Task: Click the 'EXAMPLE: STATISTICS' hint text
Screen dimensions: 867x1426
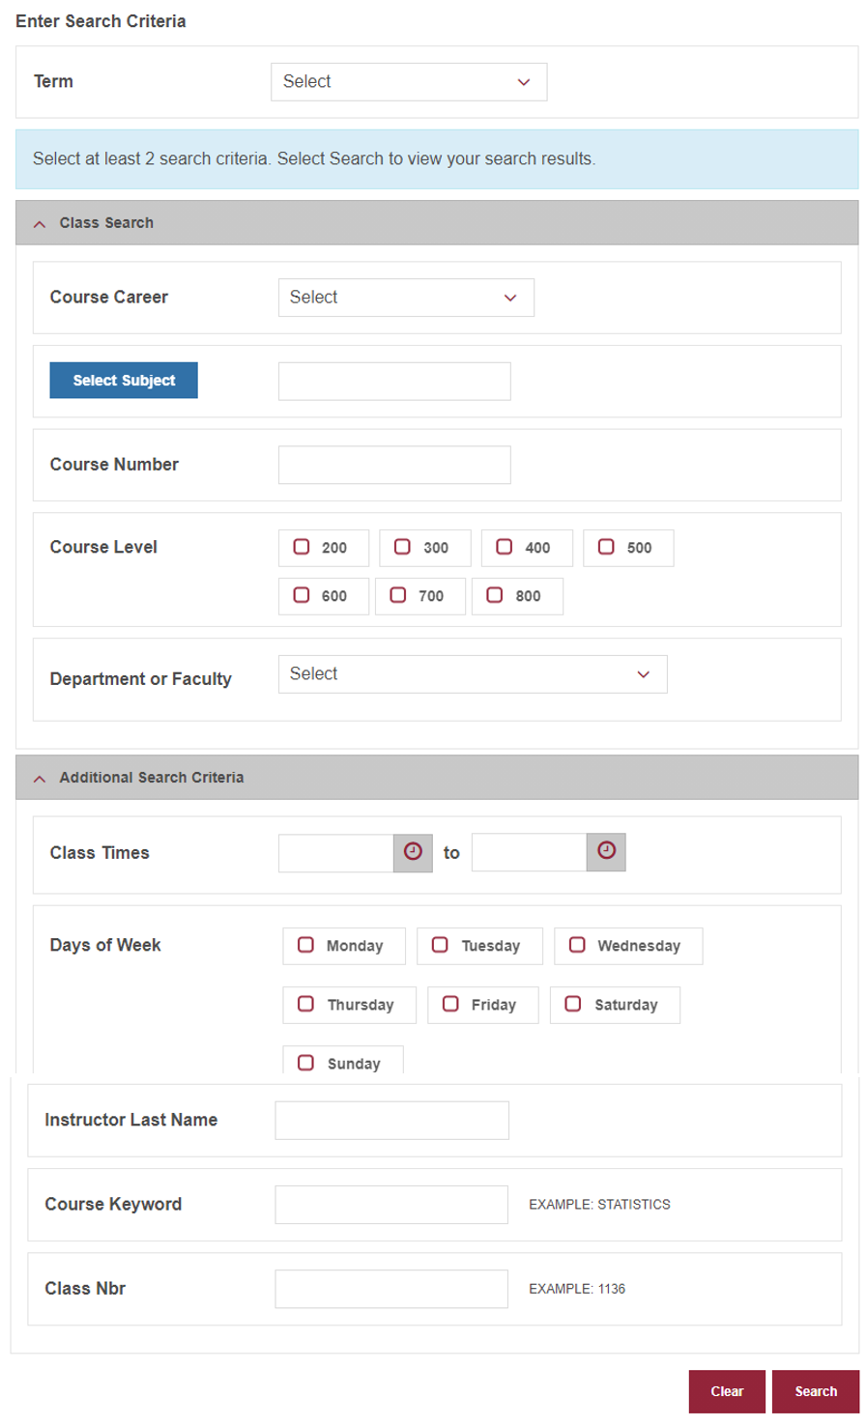Action: click(x=599, y=1205)
